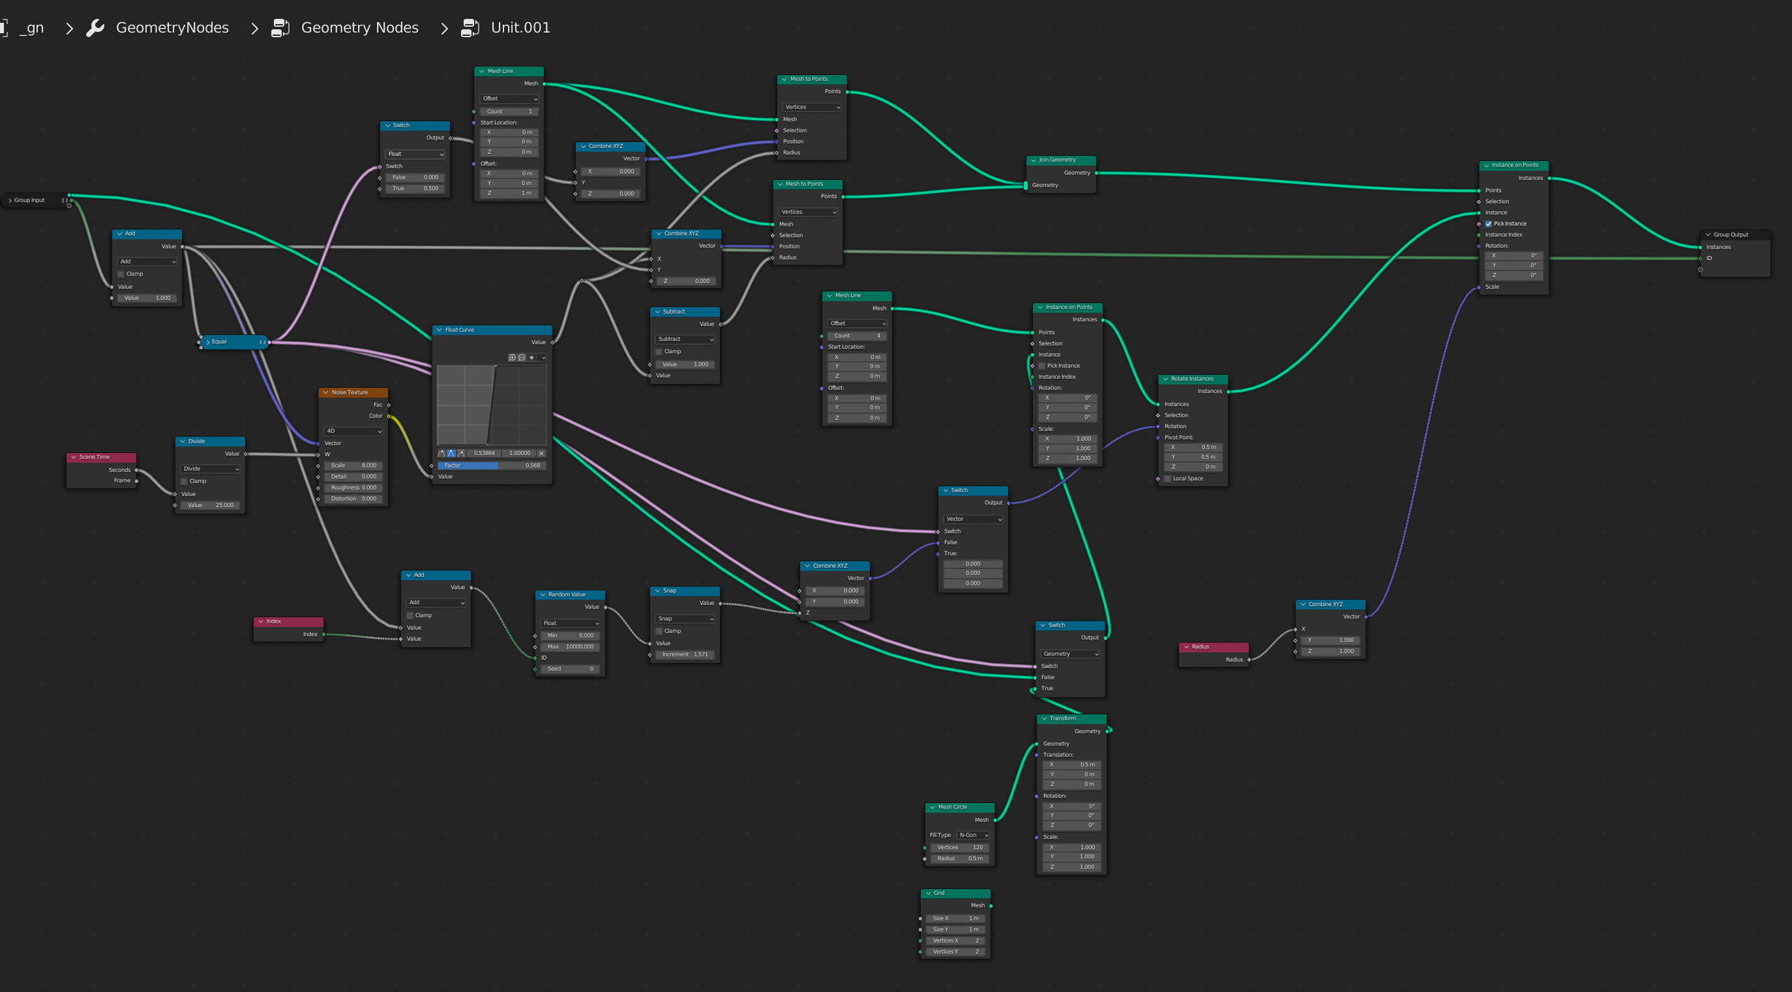Collapse the Random Value node
Viewport: 1792px width, 992px height.
[x=543, y=595]
